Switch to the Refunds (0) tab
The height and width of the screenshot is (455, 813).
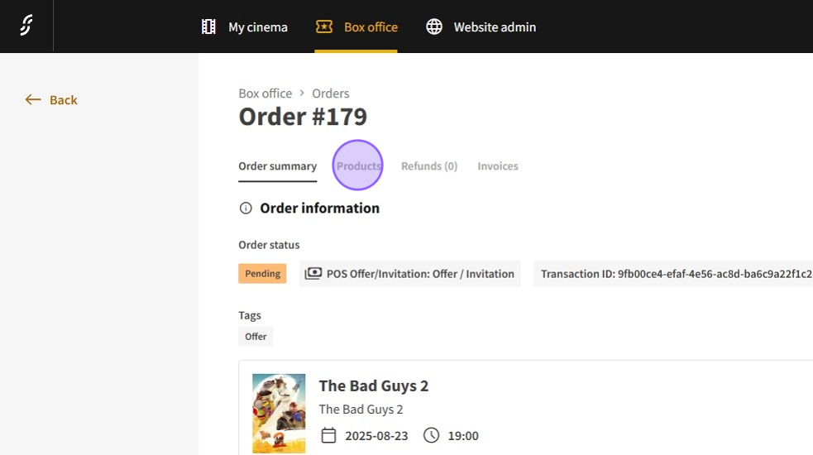click(x=428, y=166)
